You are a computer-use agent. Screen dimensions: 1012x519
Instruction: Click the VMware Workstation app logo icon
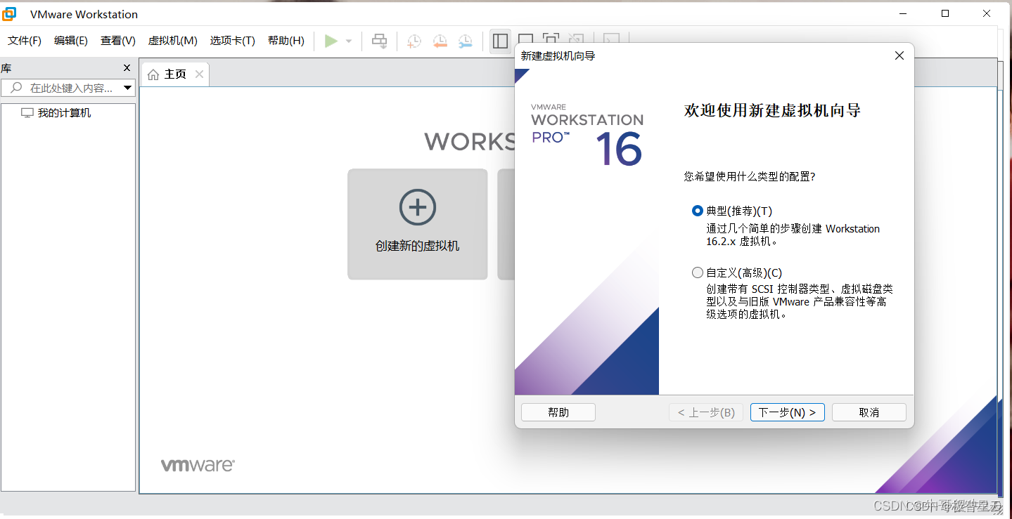(10, 14)
